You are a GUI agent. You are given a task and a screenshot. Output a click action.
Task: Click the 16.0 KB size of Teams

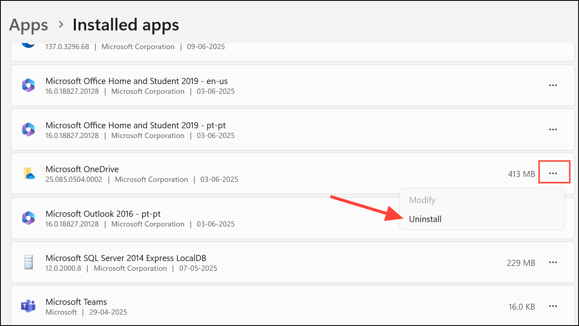click(522, 307)
